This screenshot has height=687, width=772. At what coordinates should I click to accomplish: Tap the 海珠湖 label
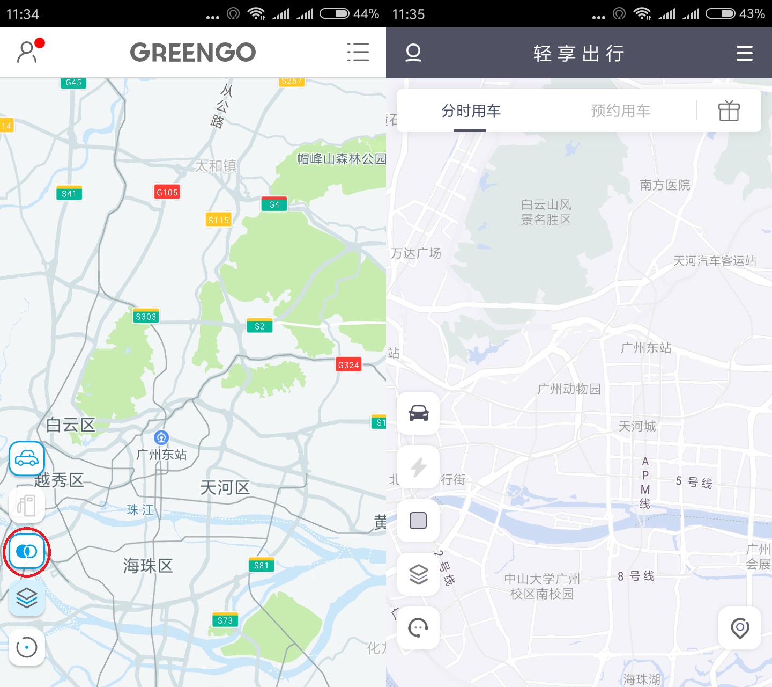coord(642,679)
